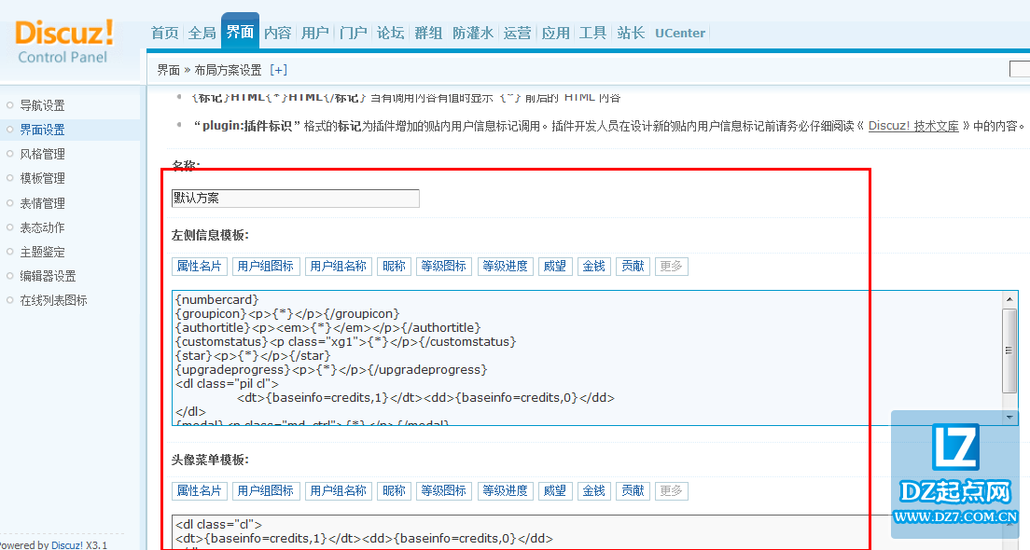Image resolution: width=1030 pixels, height=550 pixels.
Task: Open 在线列表图标 in the sidebar
Action: pyautogui.click(x=53, y=300)
